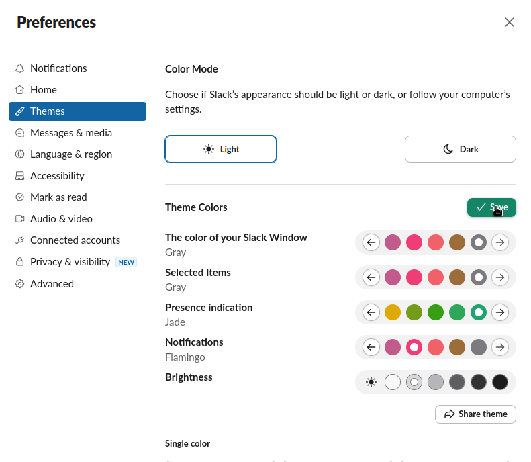531x462 pixels.
Task: Pick selected Flamingo swatch for Notifications color
Action: (414, 347)
